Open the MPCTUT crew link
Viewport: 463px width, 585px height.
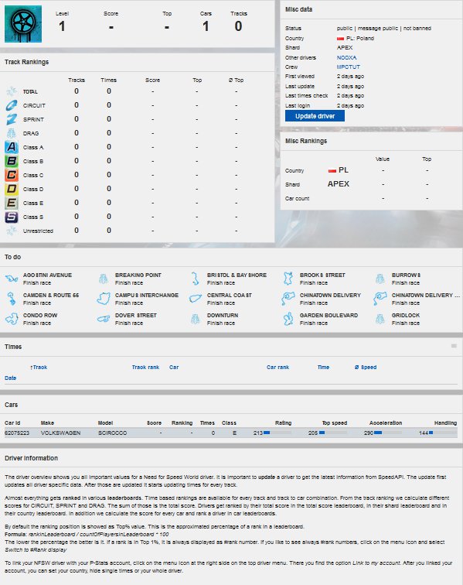click(348, 67)
